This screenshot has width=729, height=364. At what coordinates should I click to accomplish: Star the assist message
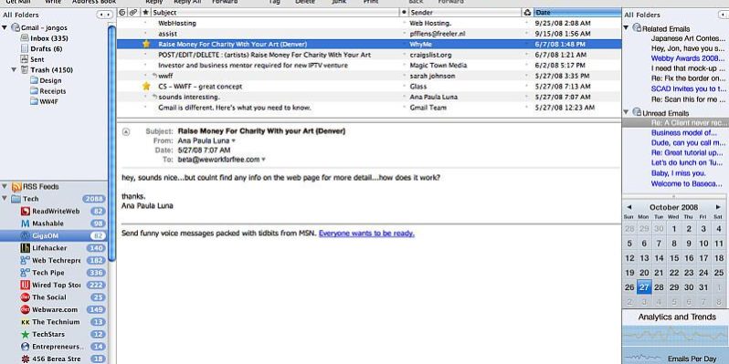[x=145, y=34]
